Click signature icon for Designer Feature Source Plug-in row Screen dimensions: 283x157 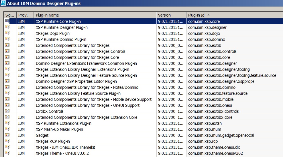pyautogui.click(x=7, y=75)
